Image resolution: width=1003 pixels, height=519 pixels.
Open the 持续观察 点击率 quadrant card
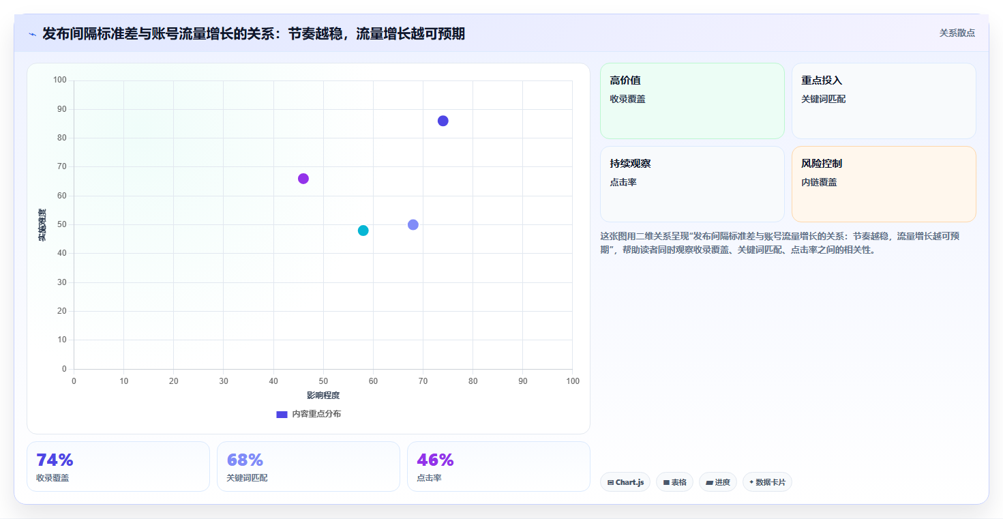692,184
